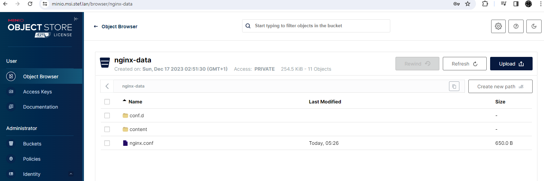Toggle dark mode moon icon
This screenshot has width=544, height=181.
point(534,26)
